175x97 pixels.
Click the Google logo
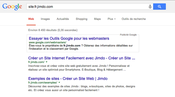point(12,7)
